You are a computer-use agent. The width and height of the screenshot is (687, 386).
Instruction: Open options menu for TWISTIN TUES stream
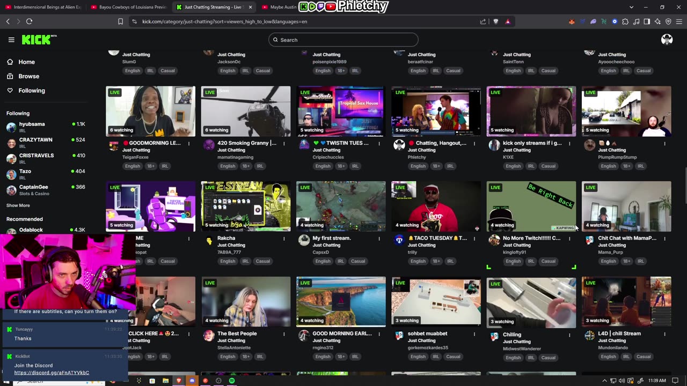tap(379, 144)
